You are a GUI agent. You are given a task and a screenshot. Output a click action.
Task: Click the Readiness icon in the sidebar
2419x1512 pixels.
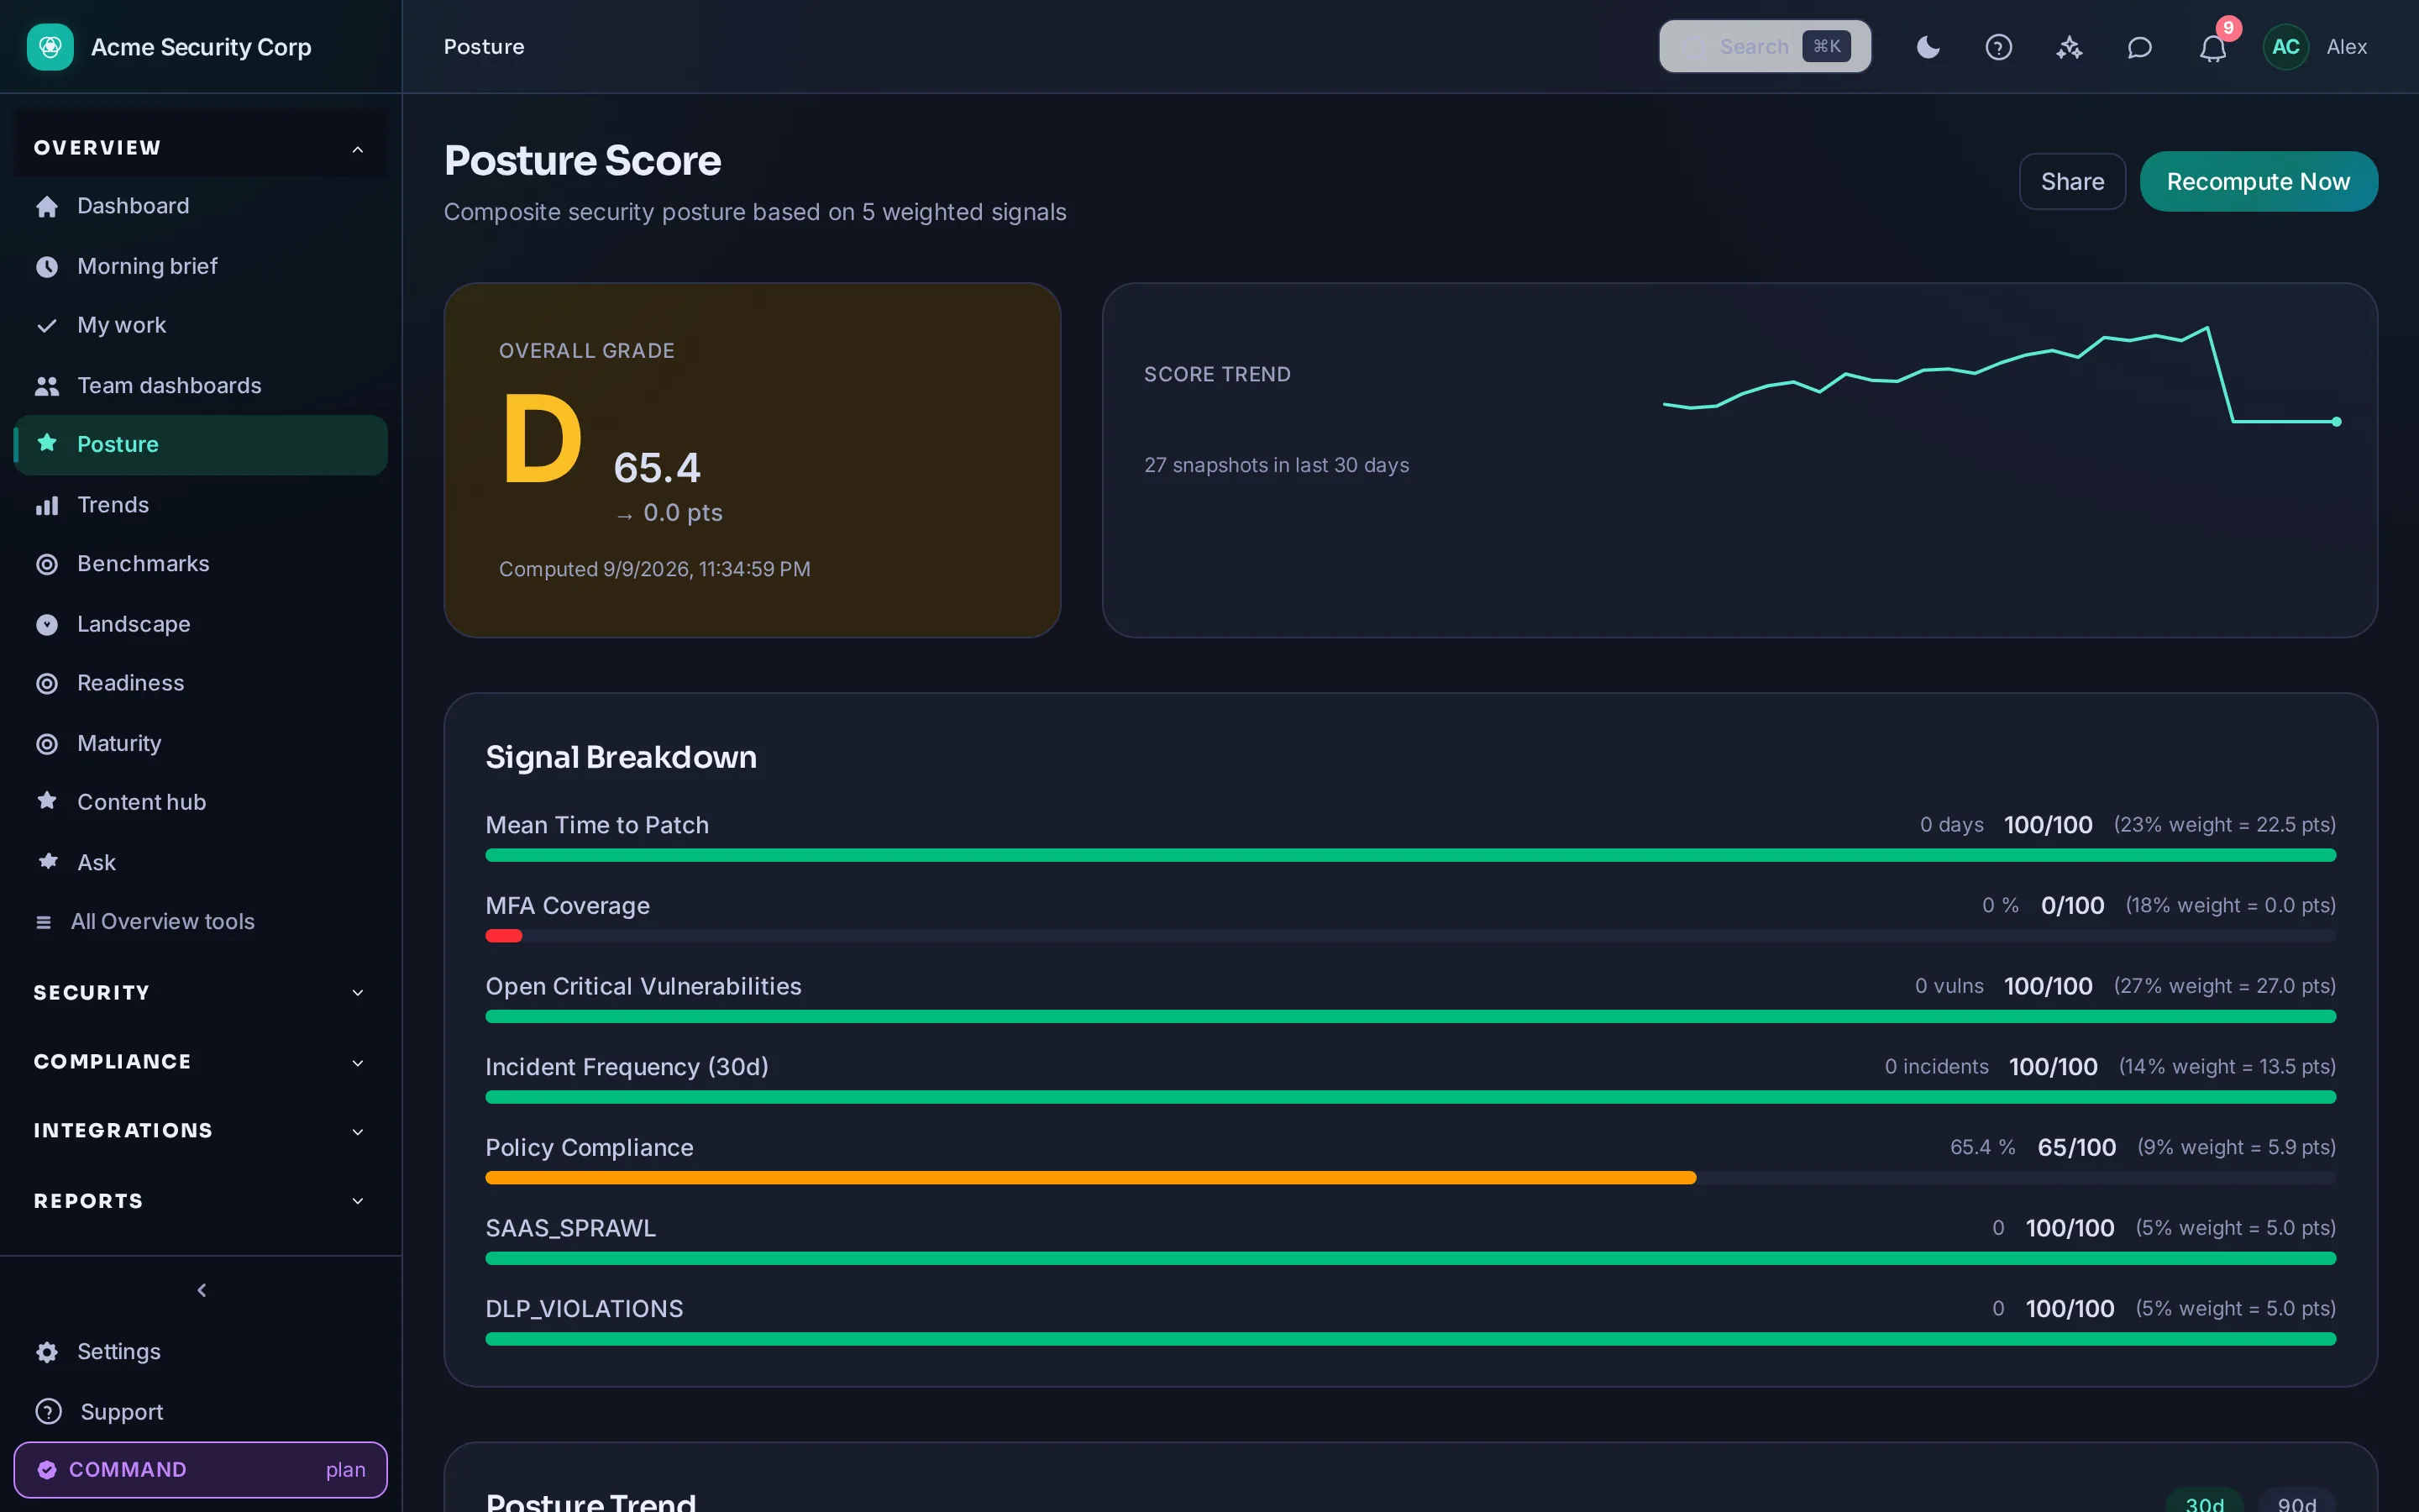pyautogui.click(x=47, y=683)
